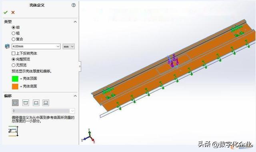Viewport: 256px width, 152px height.
Task: Click the offset thickness diagram thumbnail
Action: pos(13,131)
